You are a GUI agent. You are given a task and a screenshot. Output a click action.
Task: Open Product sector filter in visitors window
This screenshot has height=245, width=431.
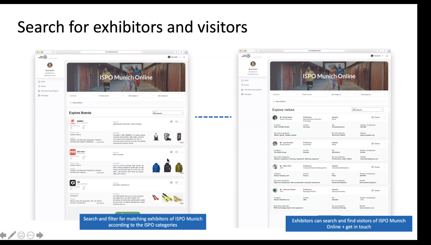[x=314, y=95]
